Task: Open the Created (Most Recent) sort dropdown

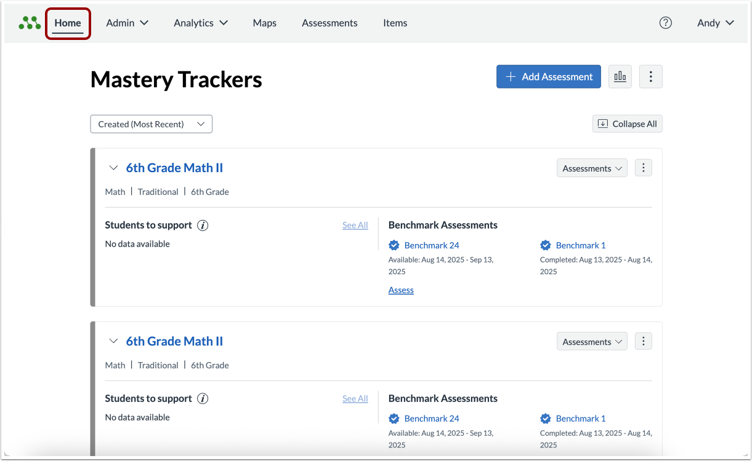Action: click(151, 124)
